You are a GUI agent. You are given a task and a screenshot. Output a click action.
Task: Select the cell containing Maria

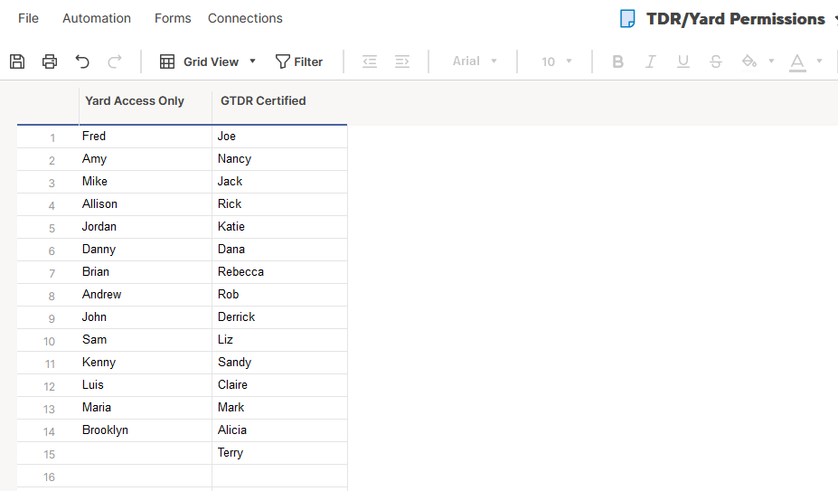pyautogui.click(x=146, y=408)
